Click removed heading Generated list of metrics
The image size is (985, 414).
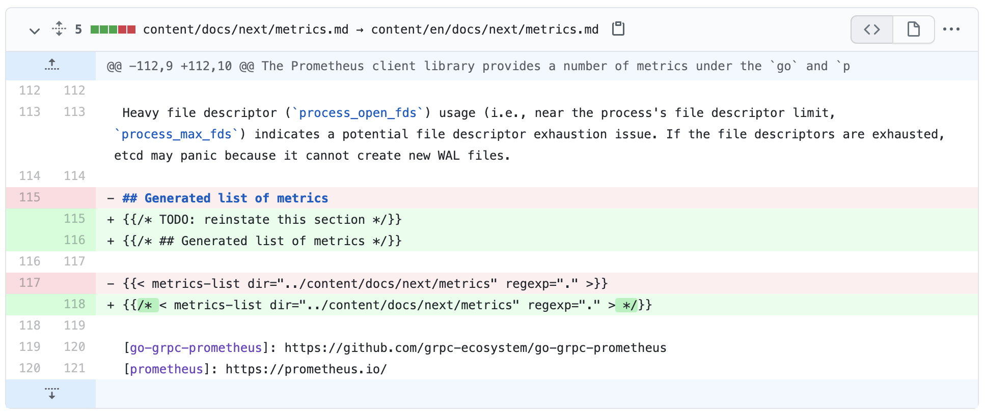[x=225, y=198]
